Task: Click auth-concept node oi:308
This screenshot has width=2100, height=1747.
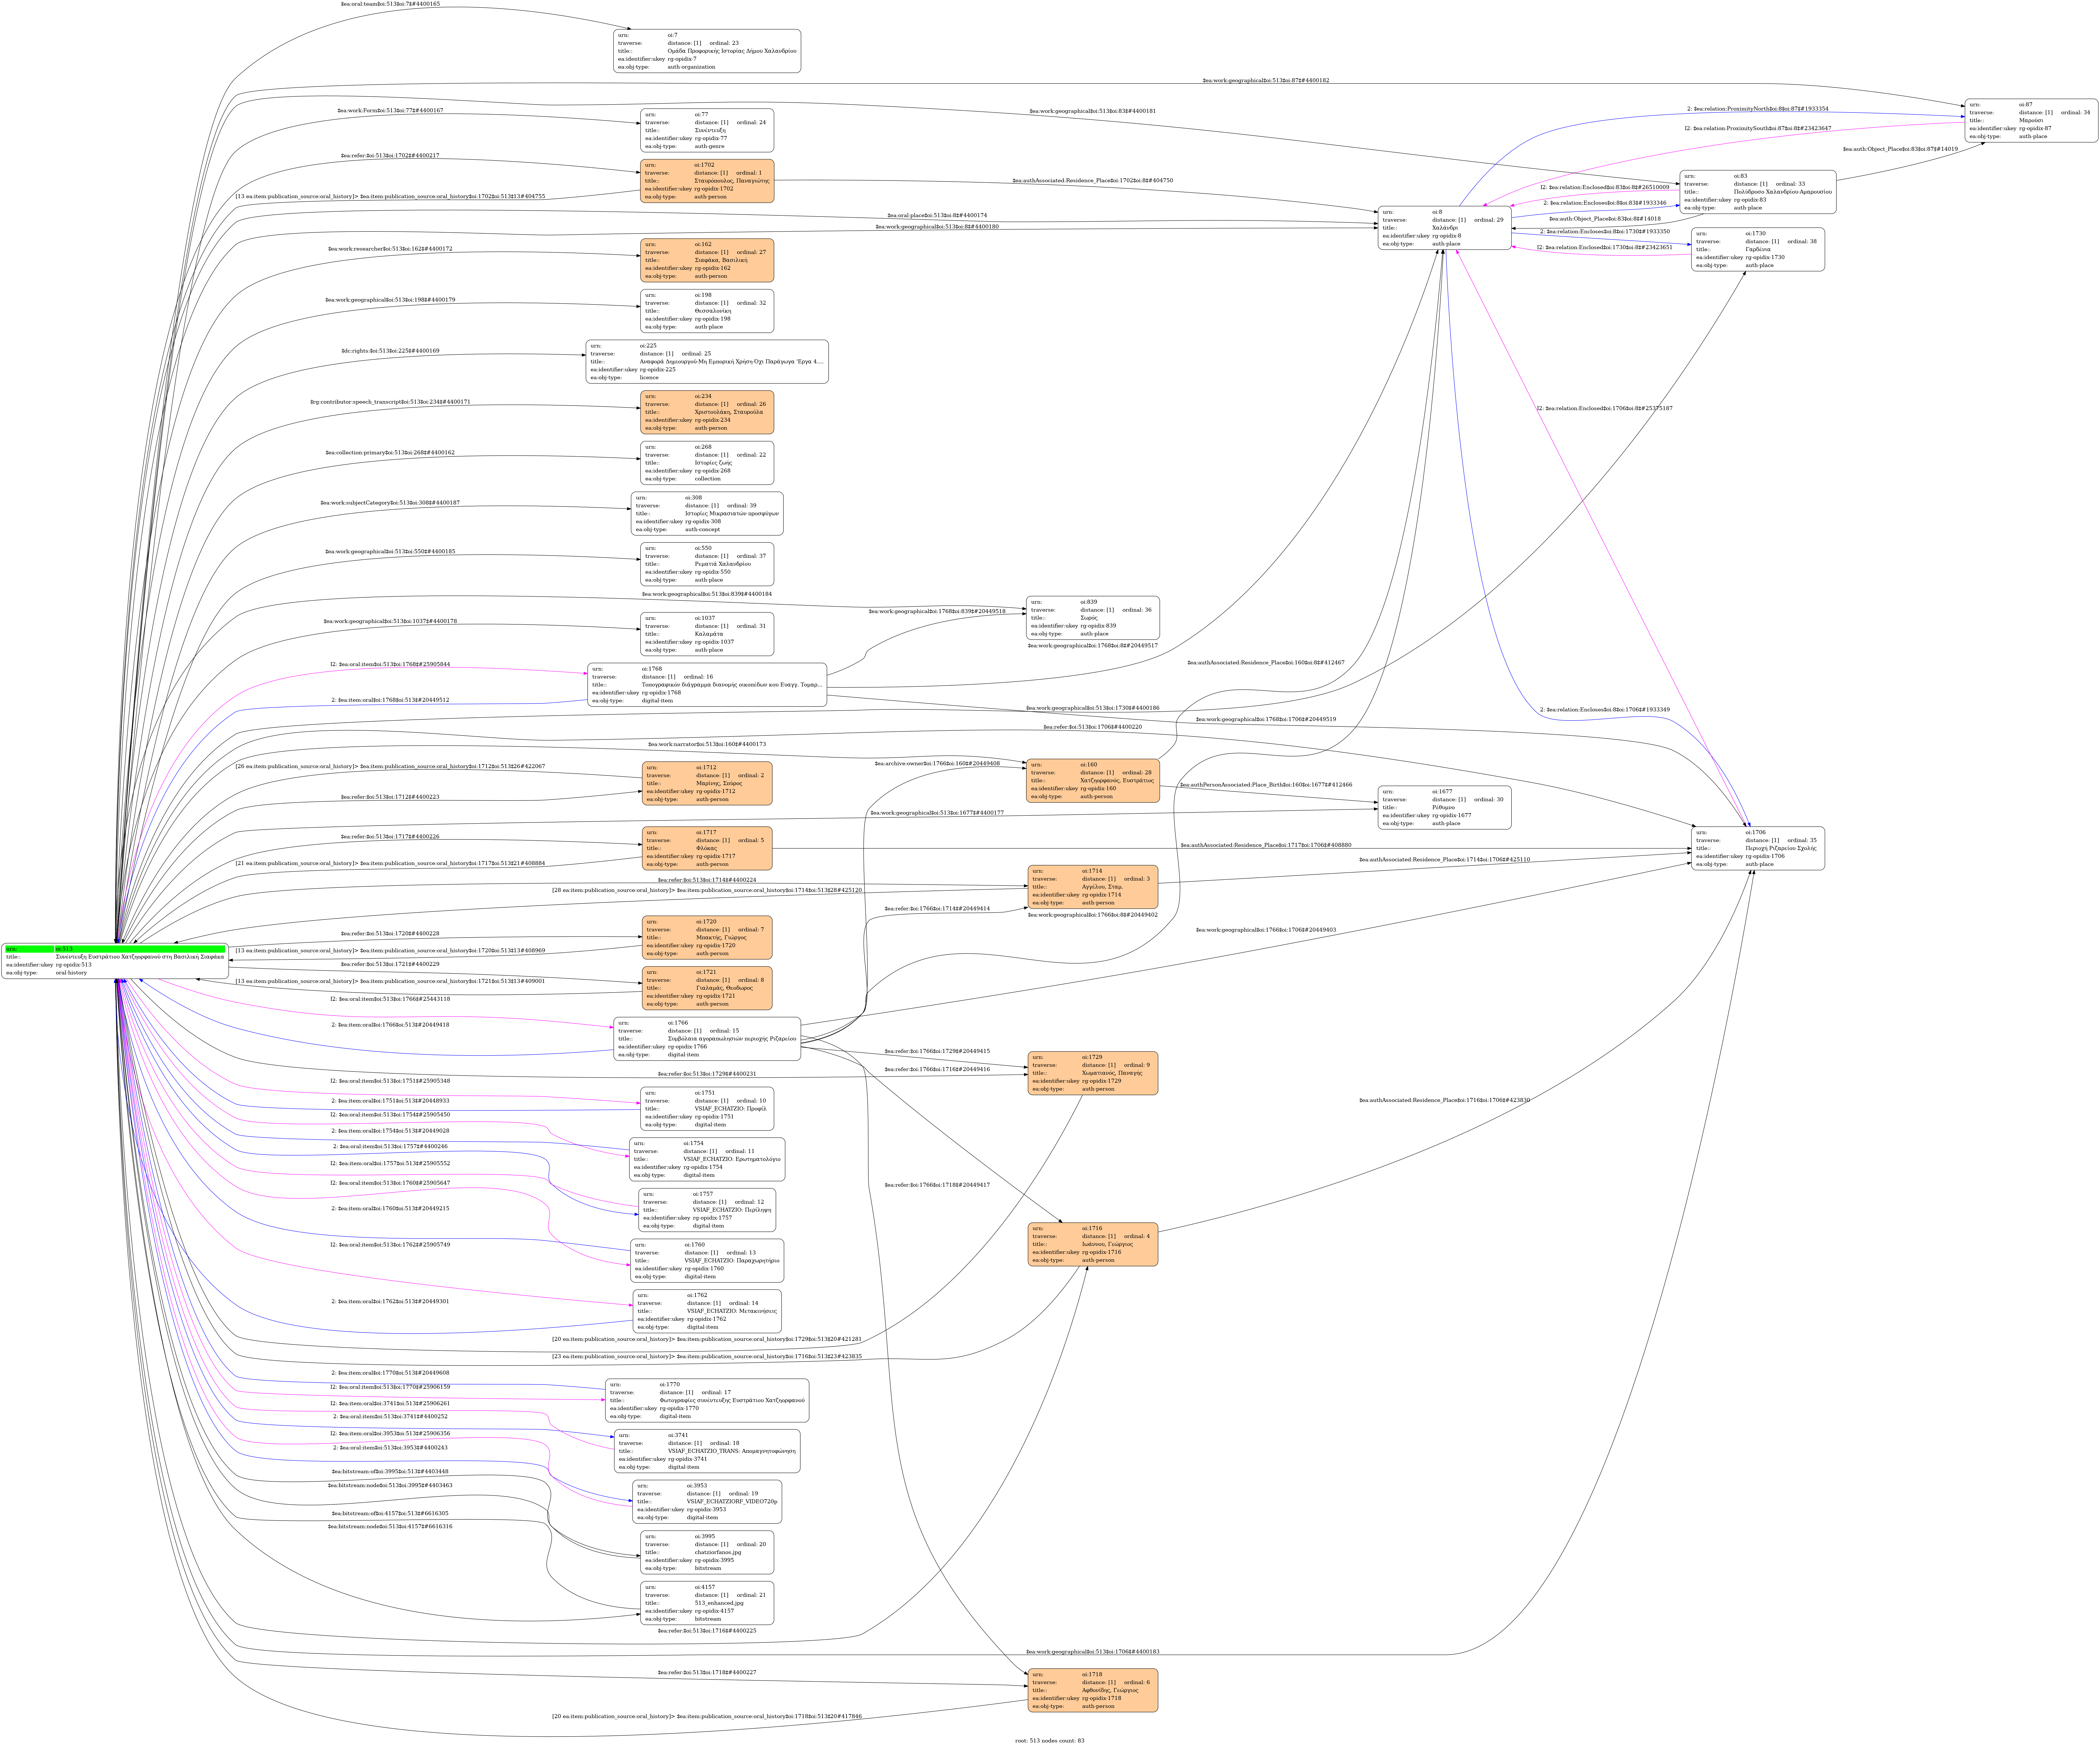Action: click(x=707, y=514)
